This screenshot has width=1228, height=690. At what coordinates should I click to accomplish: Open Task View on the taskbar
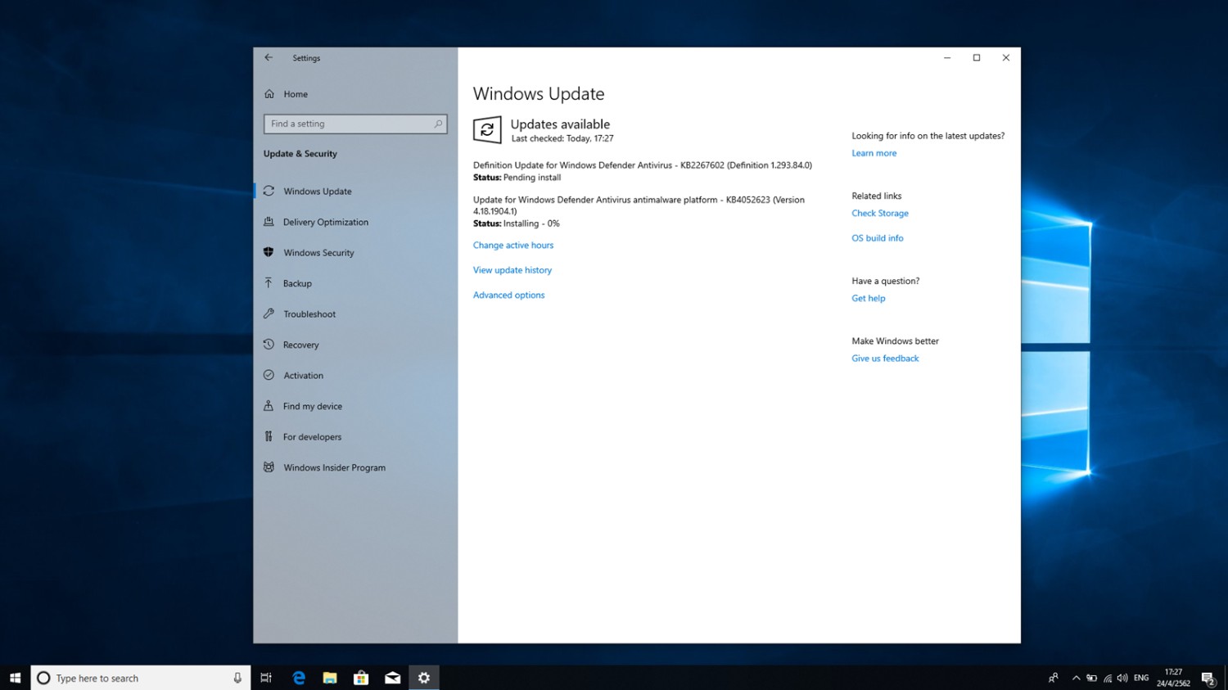pyautogui.click(x=266, y=678)
